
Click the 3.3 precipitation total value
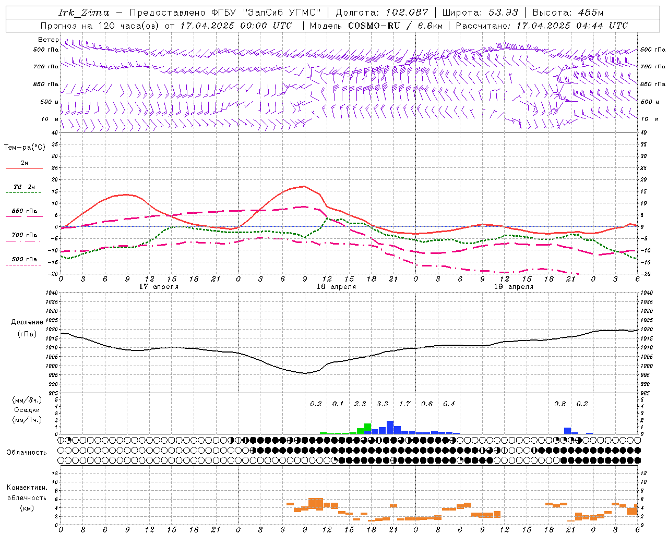click(383, 404)
